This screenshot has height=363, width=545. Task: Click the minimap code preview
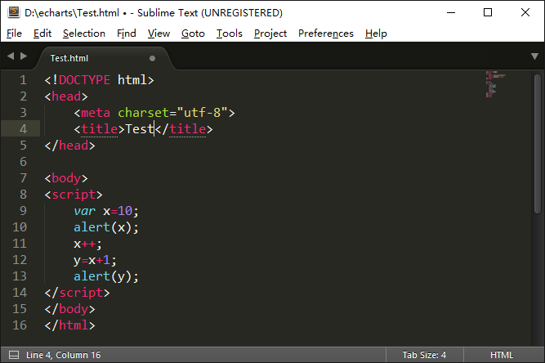point(495,84)
